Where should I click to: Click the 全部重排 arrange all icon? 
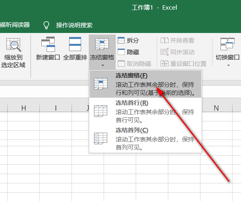click(x=75, y=44)
